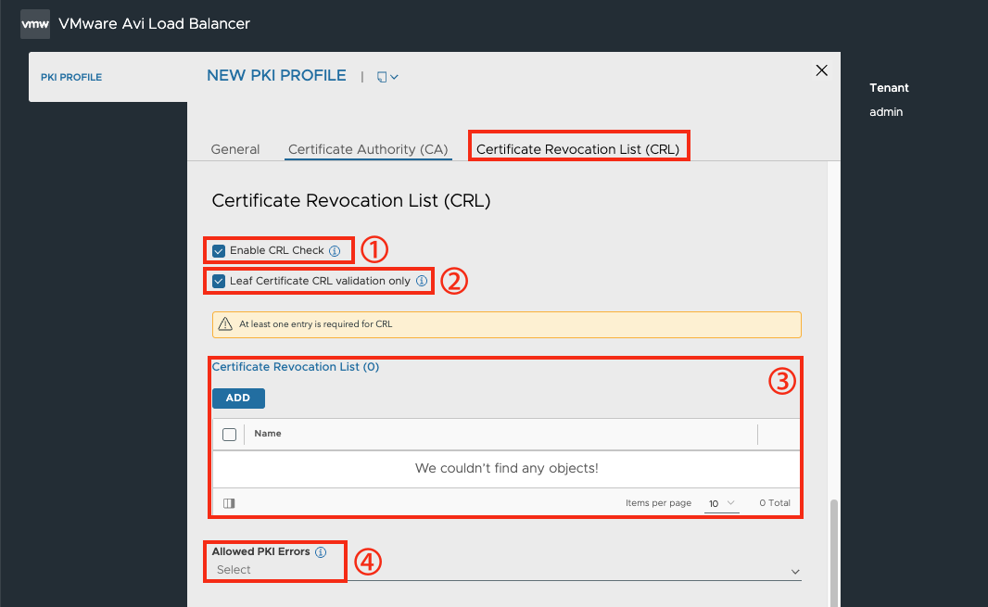Click the info icon beside Enable CRL Check
The image size is (988, 607).
335,251
